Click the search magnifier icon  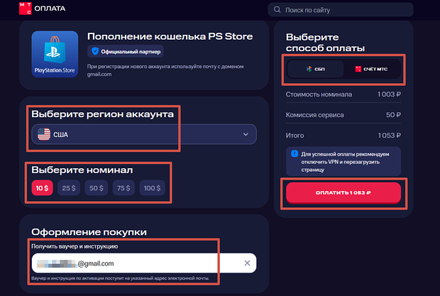[277, 10]
